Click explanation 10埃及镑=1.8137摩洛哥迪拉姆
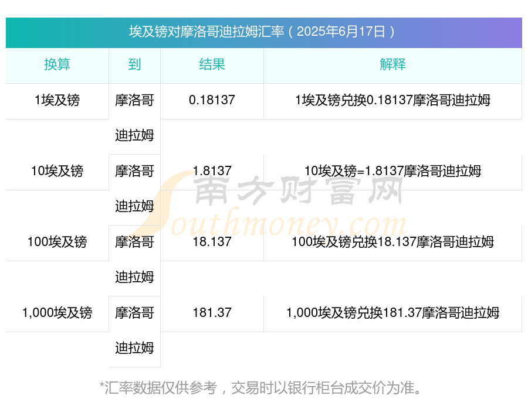 click(392, 171)
